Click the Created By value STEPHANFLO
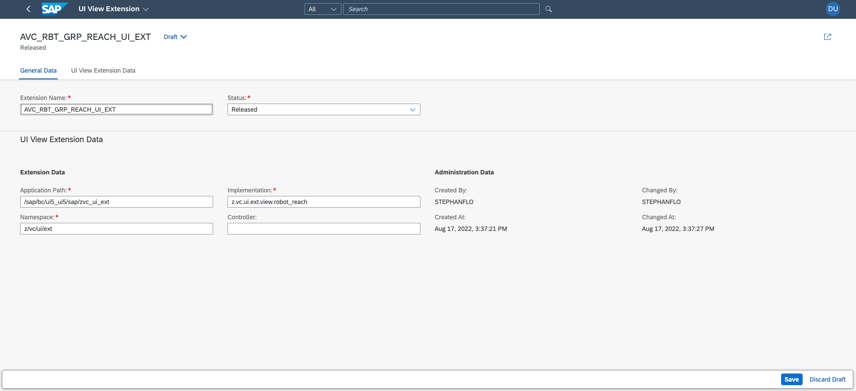Screen dimensions: 856x391 click(454, 202)
